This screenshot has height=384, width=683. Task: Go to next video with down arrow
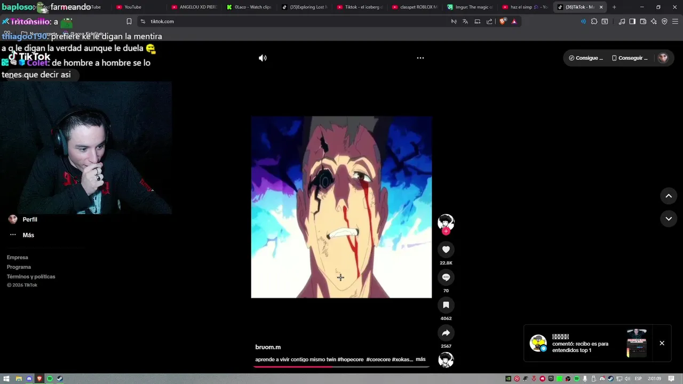pyautogui.click(x=669, y=219)
